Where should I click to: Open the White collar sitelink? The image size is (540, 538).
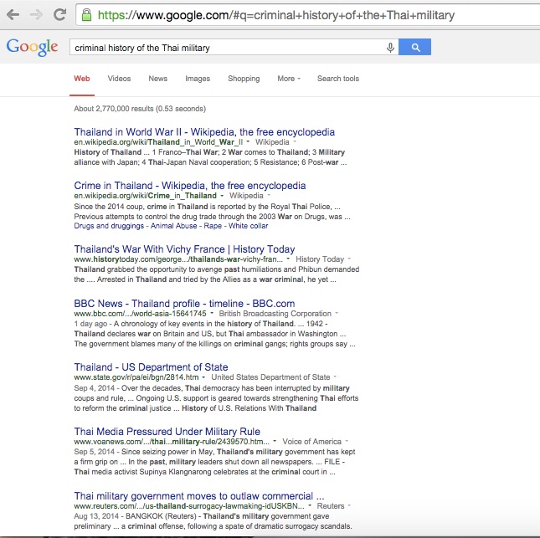tap(249, 226)
